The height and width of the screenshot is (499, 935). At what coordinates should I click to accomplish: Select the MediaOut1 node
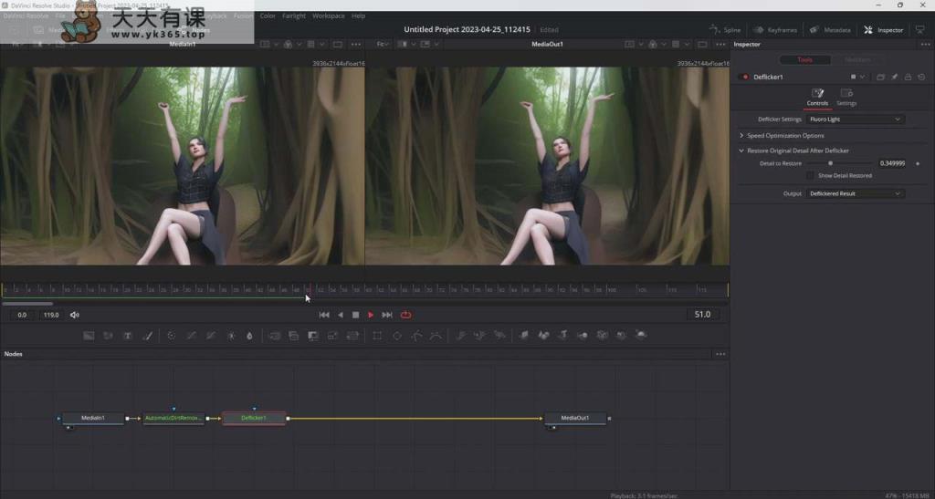coord(575,418)
